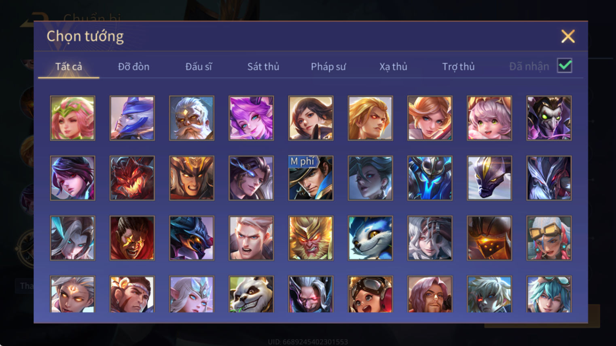Show the Pháp sư hero list
616x346 pixels.
(328, 67)
